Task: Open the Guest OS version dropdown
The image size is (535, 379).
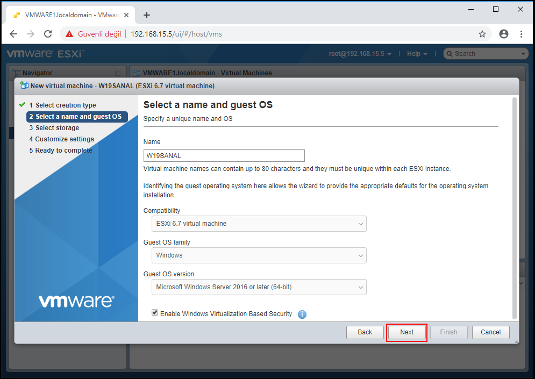Action: pyautogui.click(x=259, y=287)
